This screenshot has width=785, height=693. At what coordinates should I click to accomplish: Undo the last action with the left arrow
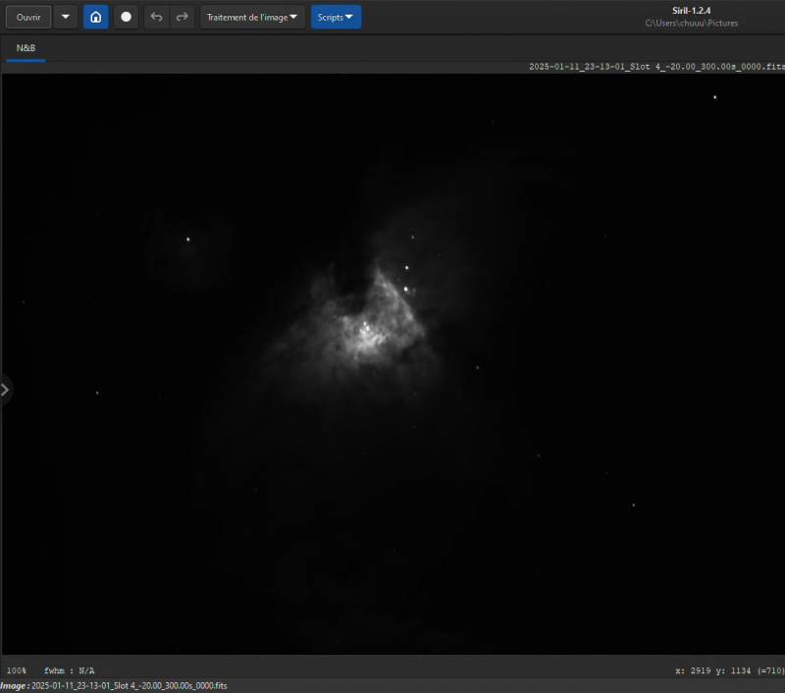tap(156, 17)
